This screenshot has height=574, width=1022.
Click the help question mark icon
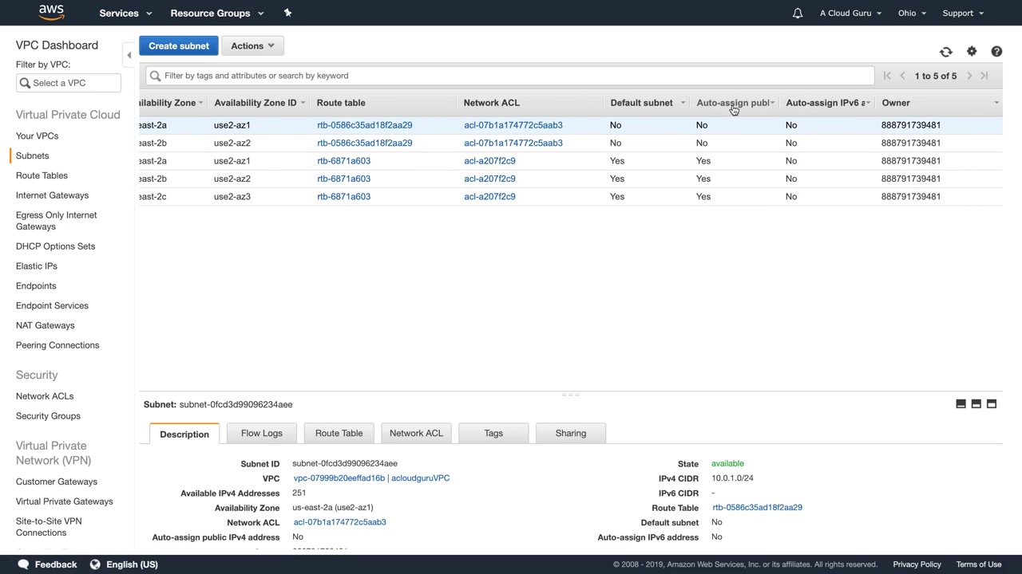996,52
